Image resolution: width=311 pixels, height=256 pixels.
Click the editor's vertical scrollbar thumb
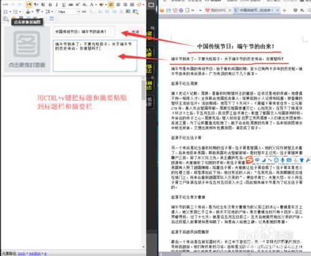[144, 90]
